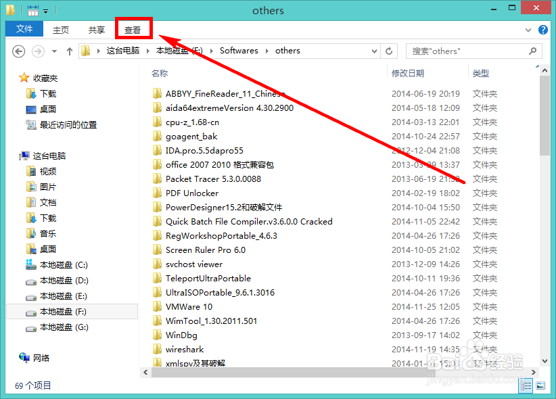Select the svchost viewer folder icon

157,264
